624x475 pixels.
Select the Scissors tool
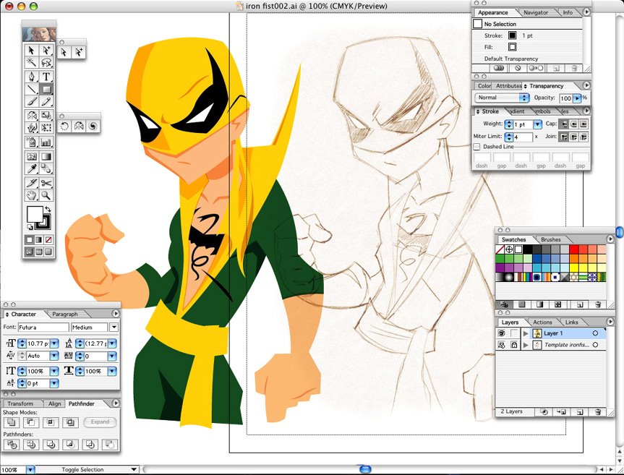coord(46,183)
